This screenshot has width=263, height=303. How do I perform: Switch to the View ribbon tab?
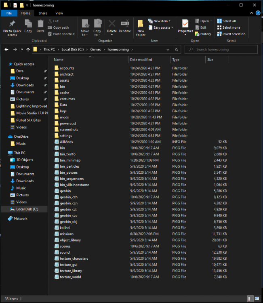click(59, 13)
